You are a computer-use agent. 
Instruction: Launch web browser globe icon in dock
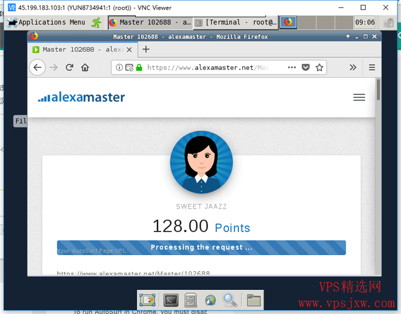(210, 300)
